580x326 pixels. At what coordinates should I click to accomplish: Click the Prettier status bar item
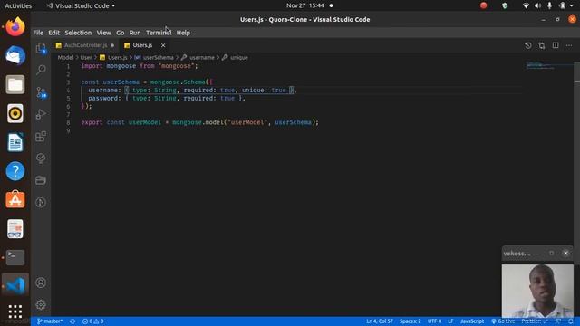pos(534,321)
